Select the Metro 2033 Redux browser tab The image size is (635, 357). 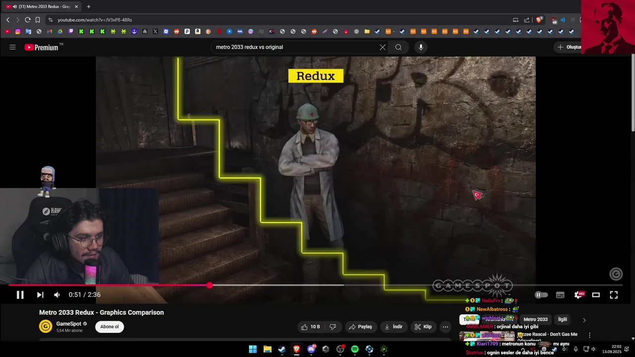tap(42, 6)
